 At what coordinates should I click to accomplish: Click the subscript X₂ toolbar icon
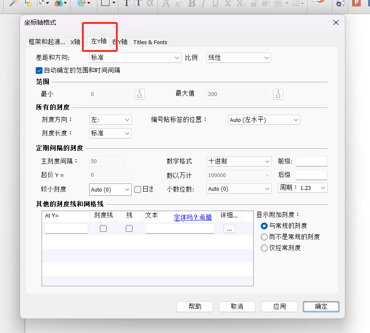[x=241, y=3]
